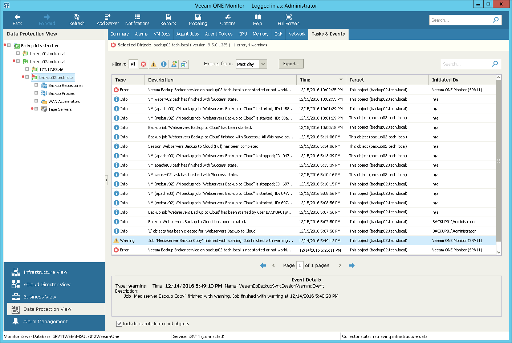Toggle Include events from child objects
The height and width of the screenshot is (343, 512).
pyautogui.click(x=119, y=324)
